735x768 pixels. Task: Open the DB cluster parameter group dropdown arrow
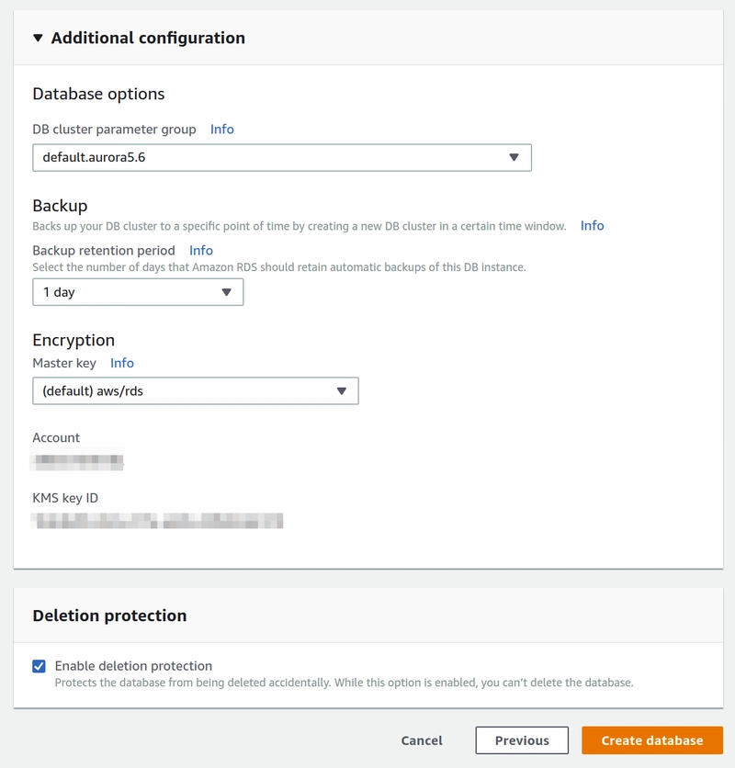pyautogui.click(x=515, y=157)
